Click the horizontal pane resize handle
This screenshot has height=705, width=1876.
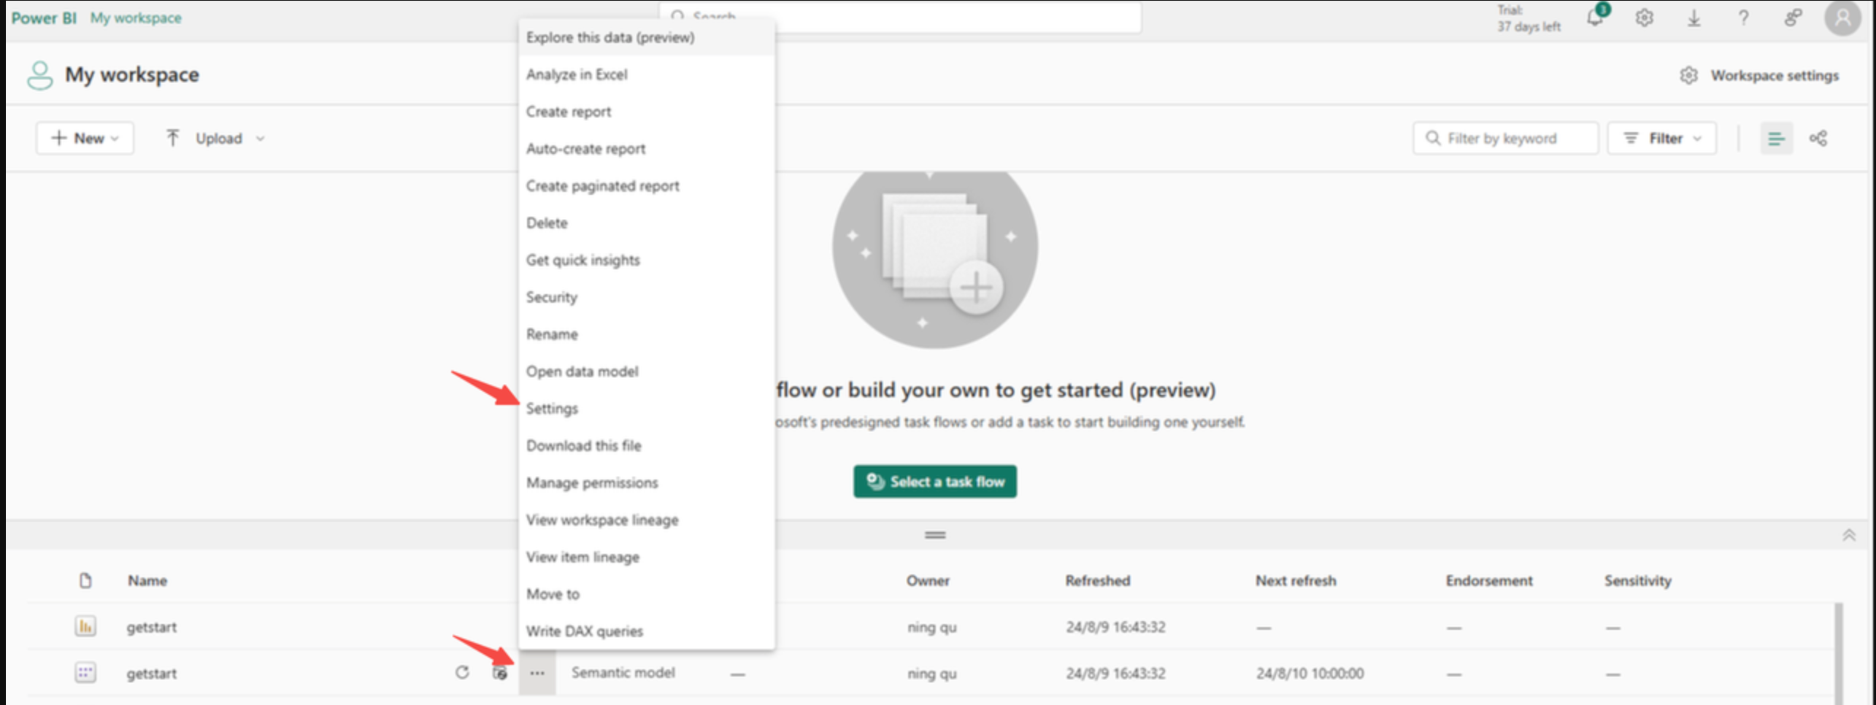pyautogui.click(x=935, y=535)
